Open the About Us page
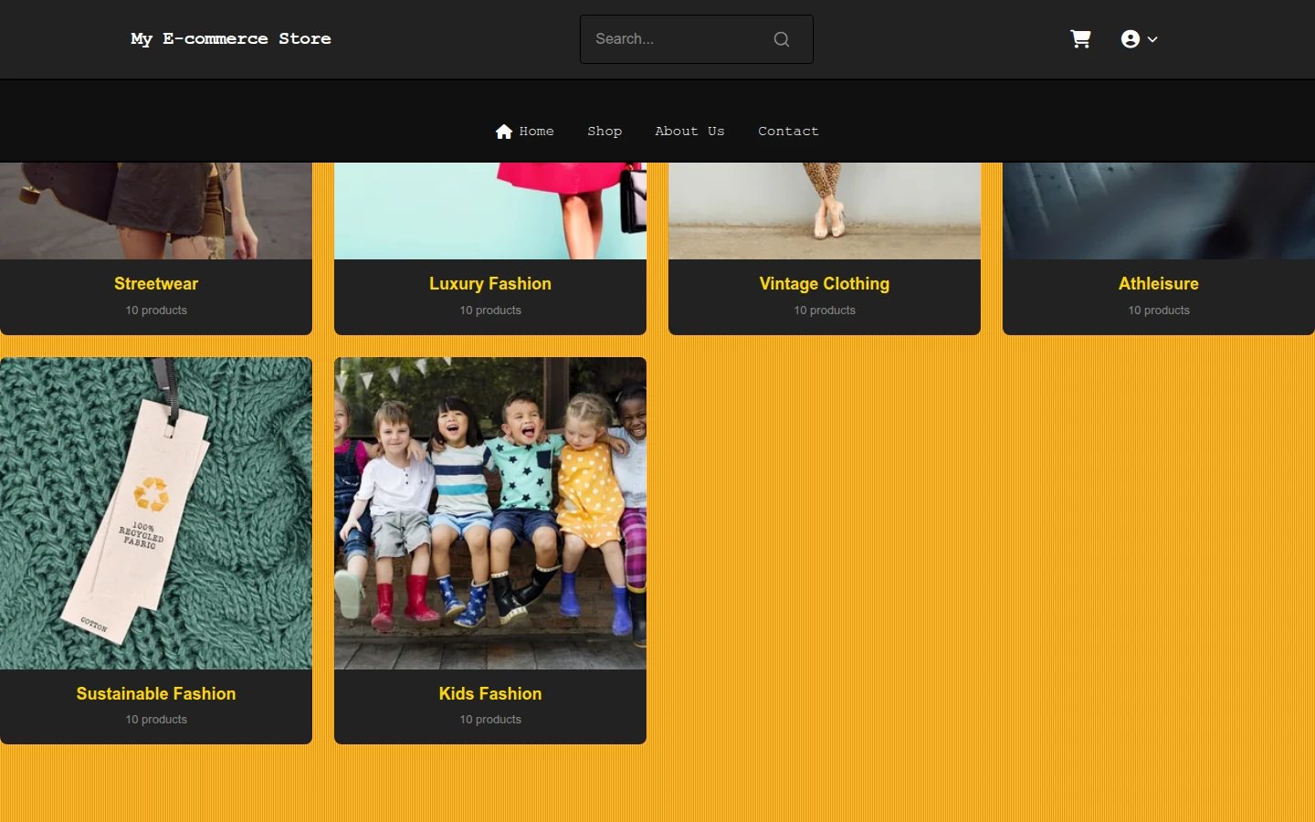 (689, 132)
